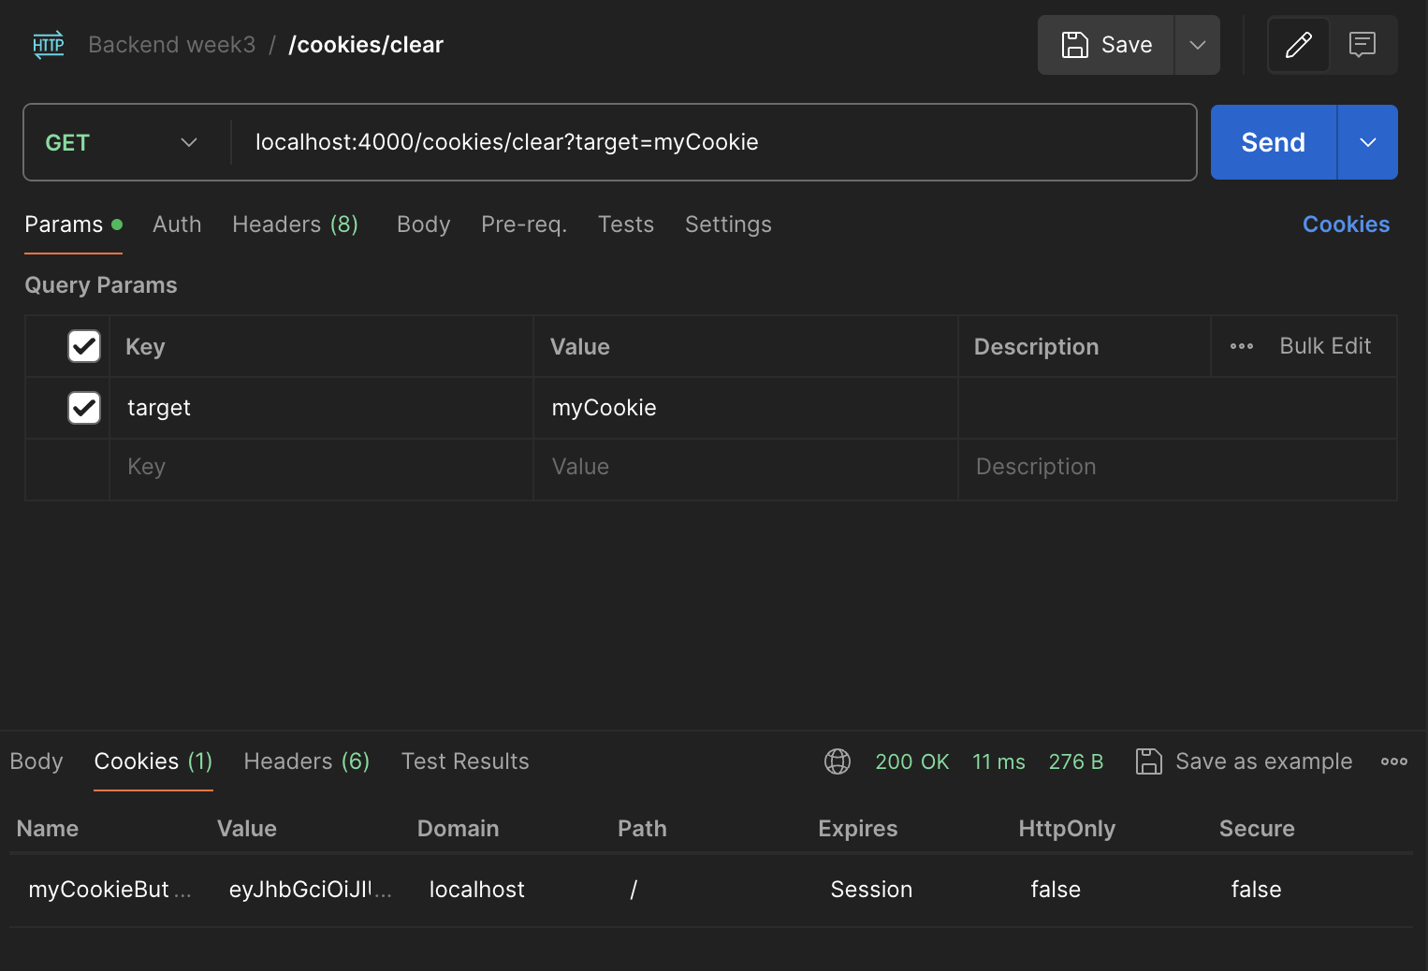Send the request
Screen dimensions: 1428x971
pos(1274,142)
